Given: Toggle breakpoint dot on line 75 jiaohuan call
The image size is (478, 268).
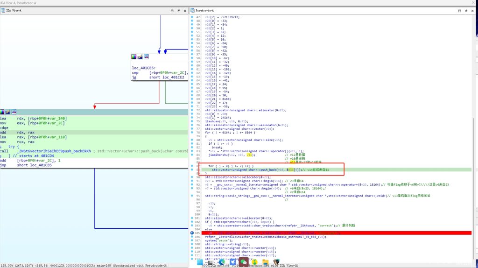Looking at the screenshot, I should (192, 121).
